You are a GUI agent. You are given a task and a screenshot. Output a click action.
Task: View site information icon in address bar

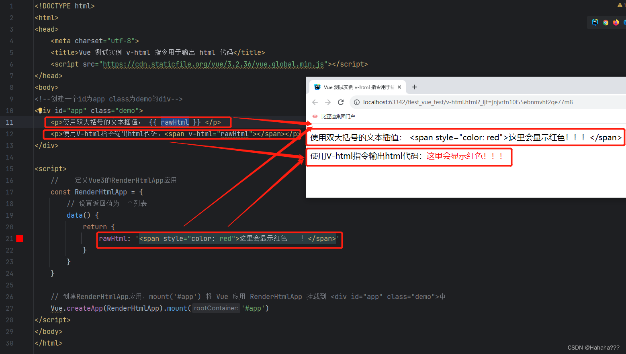(x=356, y=102)
